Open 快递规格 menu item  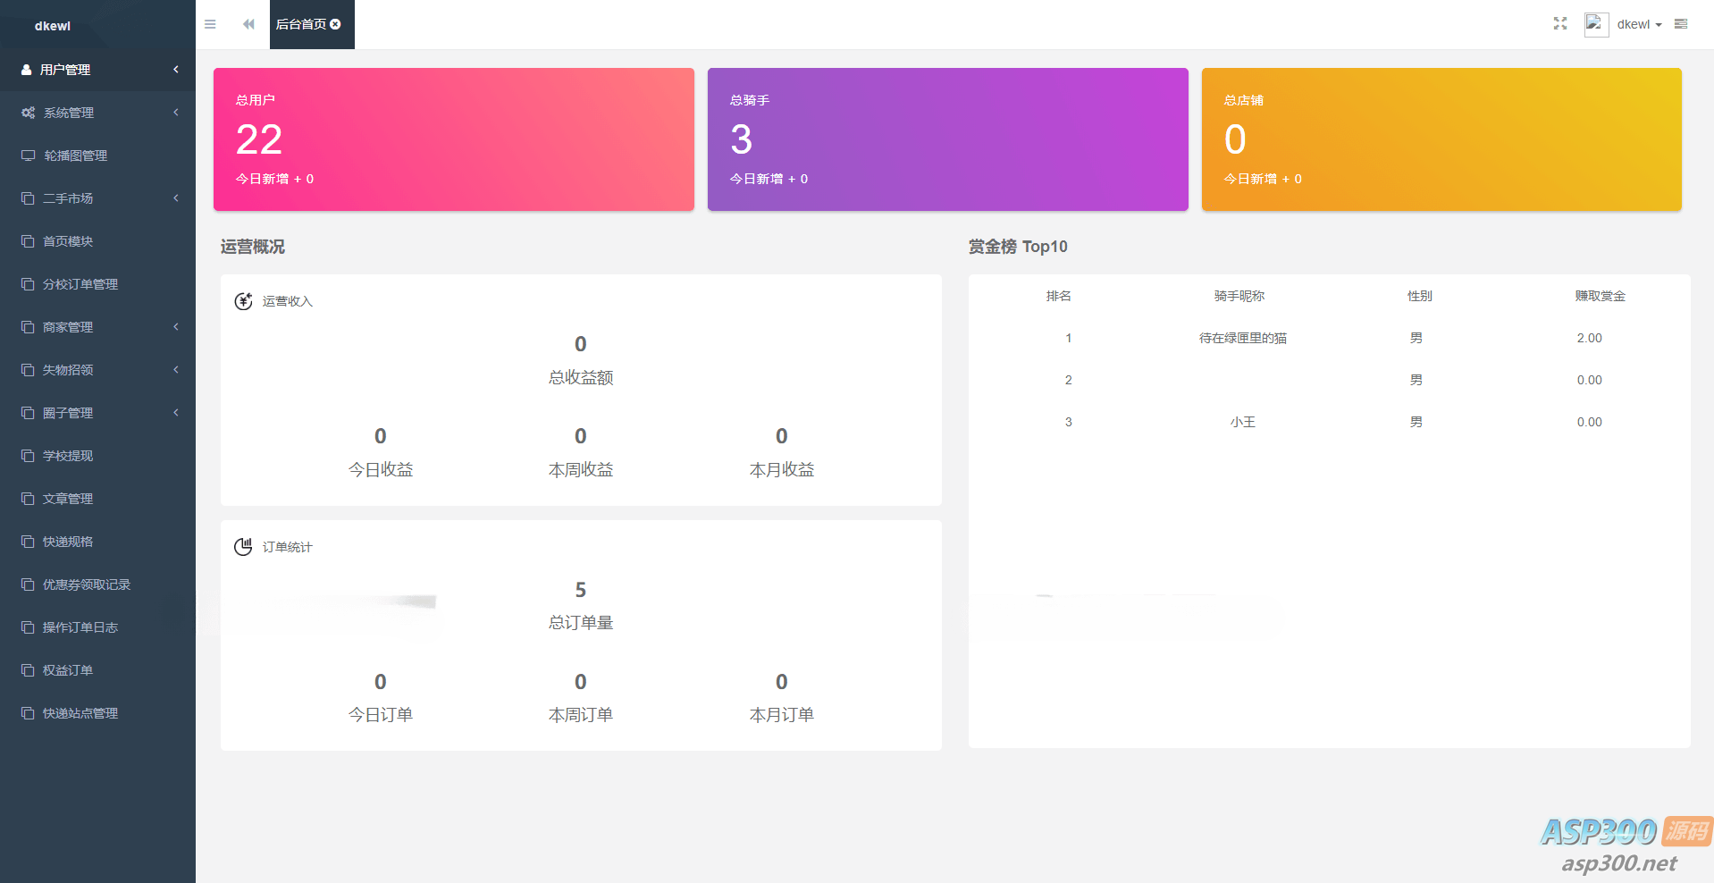97,542
